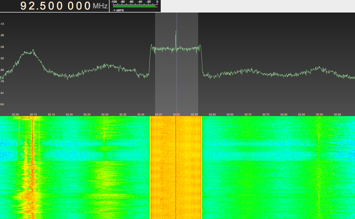The width and height of the screenshot is (355, 219).
Task: Click the -100 mark on signal meter scale
Action: click(x=114, y=2)
